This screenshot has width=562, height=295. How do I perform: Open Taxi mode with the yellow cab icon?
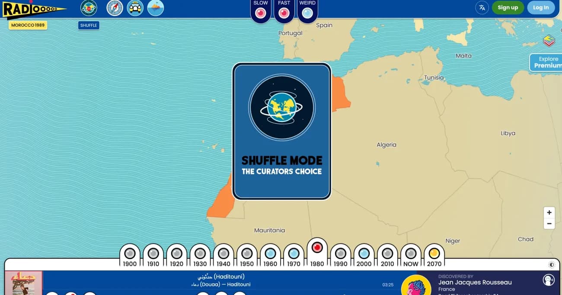pos(135,8)
